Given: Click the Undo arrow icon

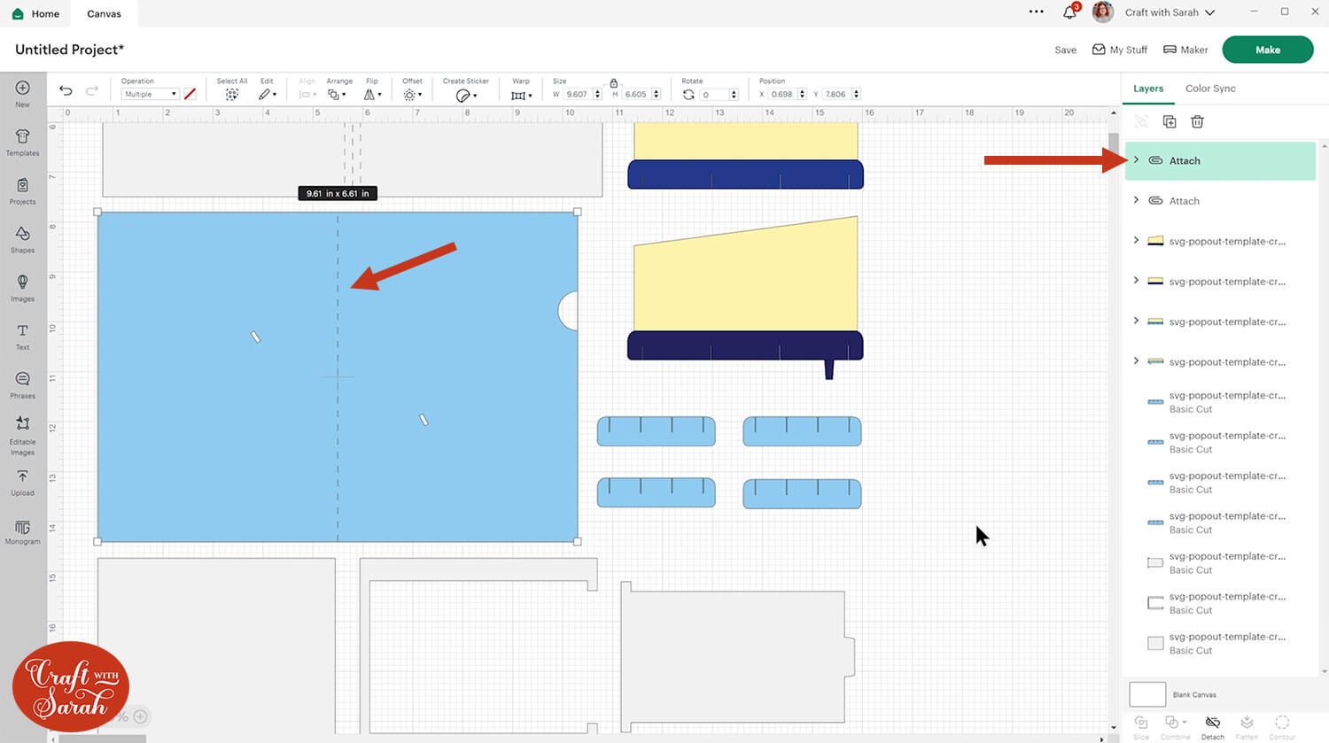Looking at the screenshot, I should pos(66,91).
